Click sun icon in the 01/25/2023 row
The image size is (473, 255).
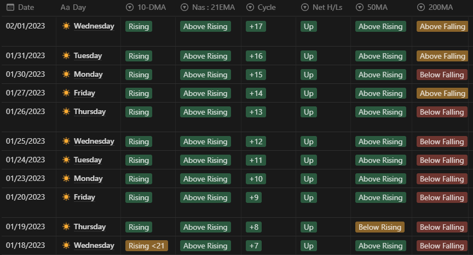tap(66, 141)
